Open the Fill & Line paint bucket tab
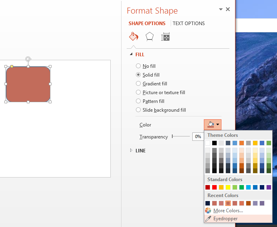 point(134,37)
